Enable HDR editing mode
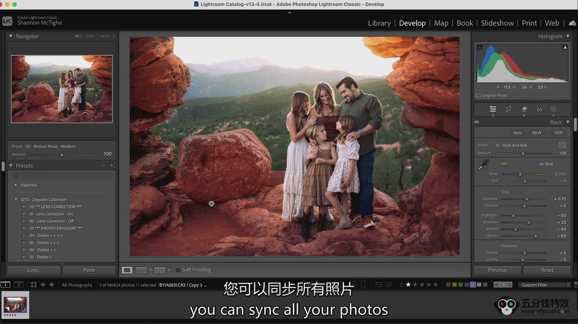Screen dimensions: 578x324 pyautogui.click(x=558, y=133)
